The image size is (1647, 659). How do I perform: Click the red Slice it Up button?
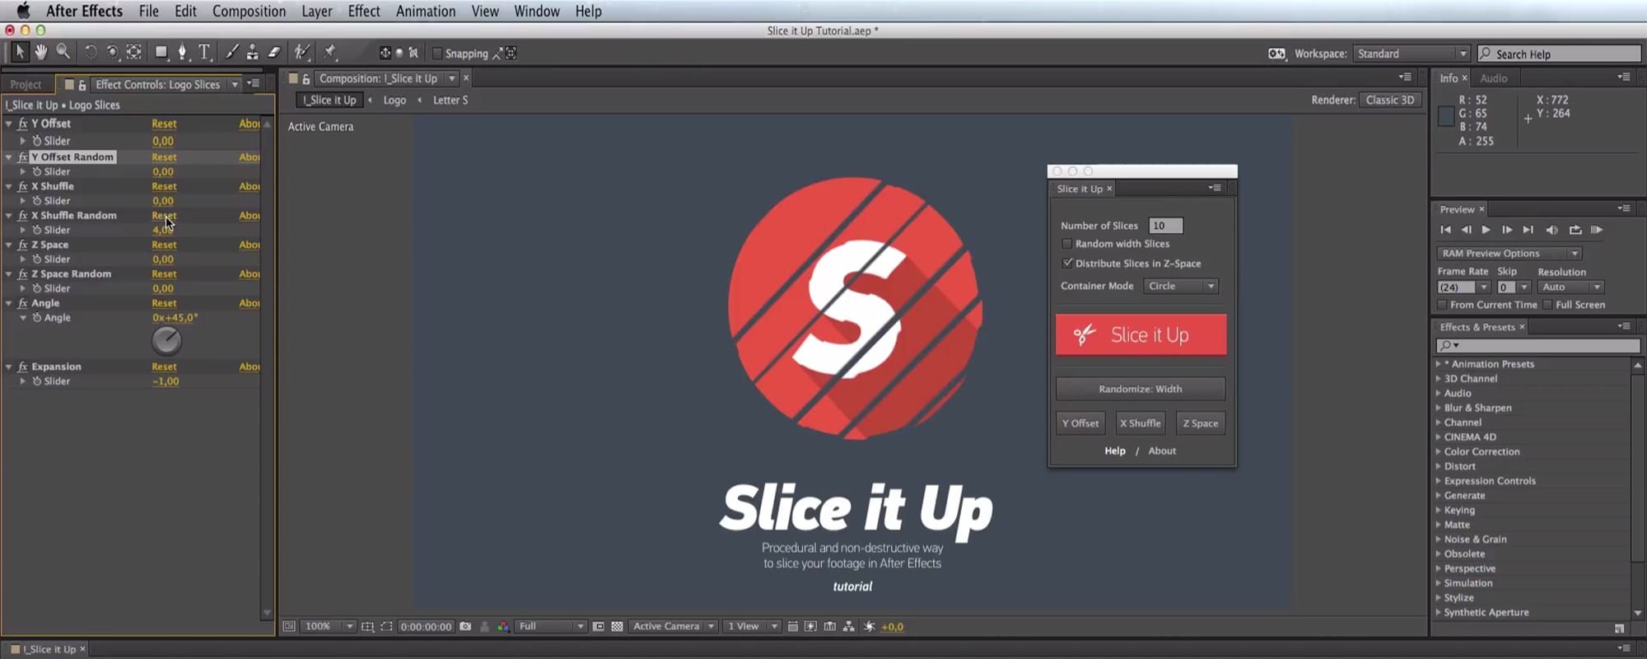click(1141, 334)
